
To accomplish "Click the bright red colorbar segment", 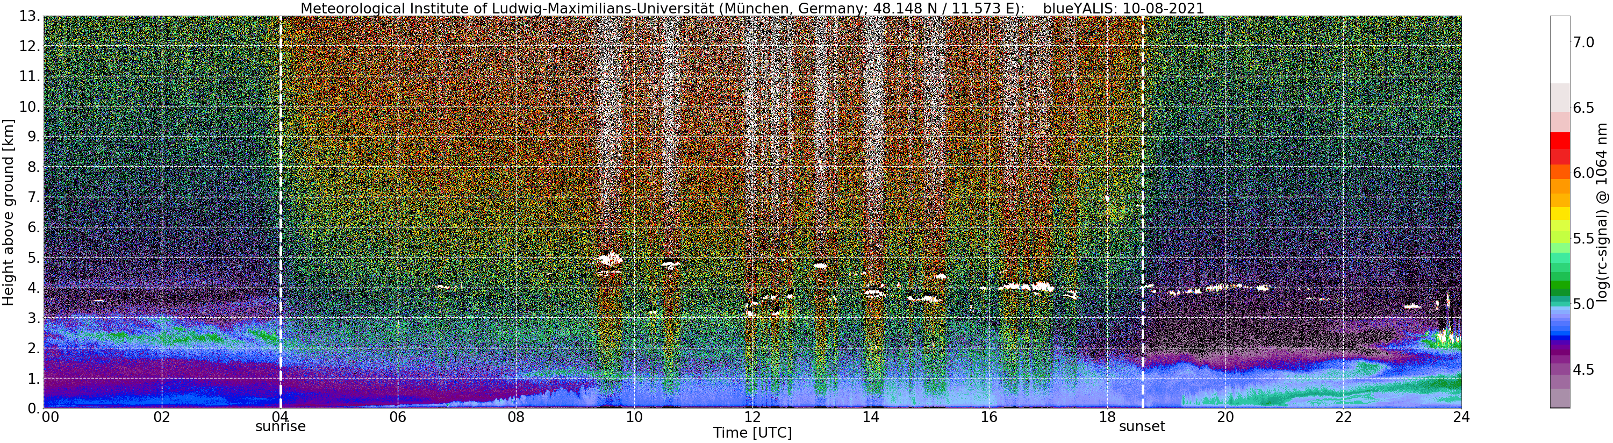I will coord(1560,141).
